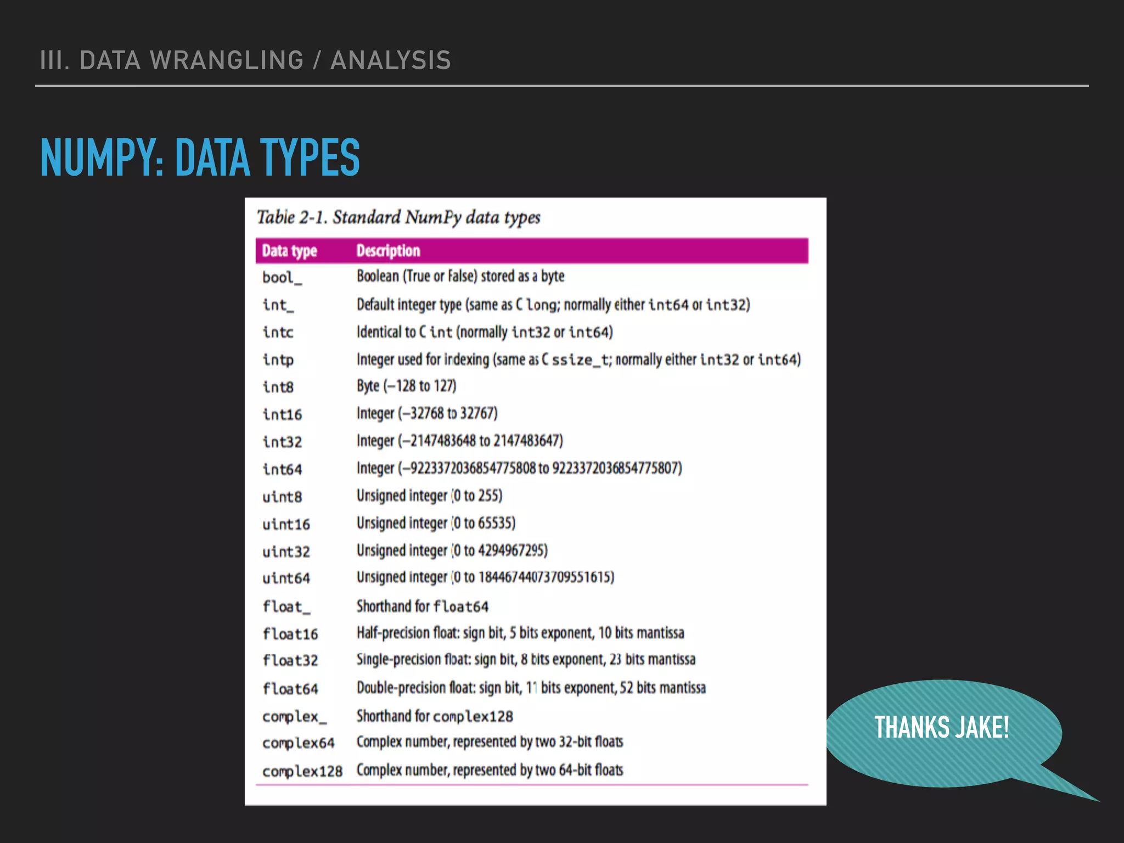Click the 'III. DATA WRANGLING / ANALYSIS' header

(x=245, y=60)
